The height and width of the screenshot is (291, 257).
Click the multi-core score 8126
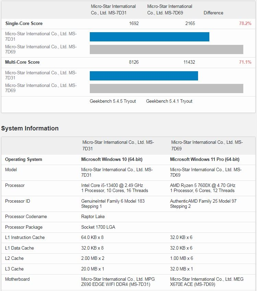click(x=134, y=62)
